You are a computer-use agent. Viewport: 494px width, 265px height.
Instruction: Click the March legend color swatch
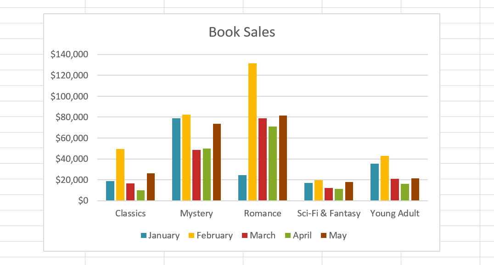click(x=245, y=236)
